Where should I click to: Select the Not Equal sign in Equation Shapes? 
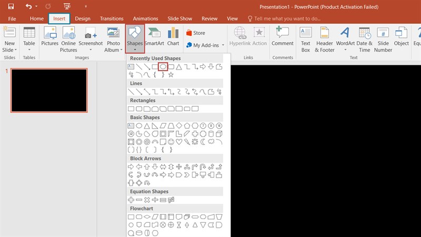pos(171,200)
